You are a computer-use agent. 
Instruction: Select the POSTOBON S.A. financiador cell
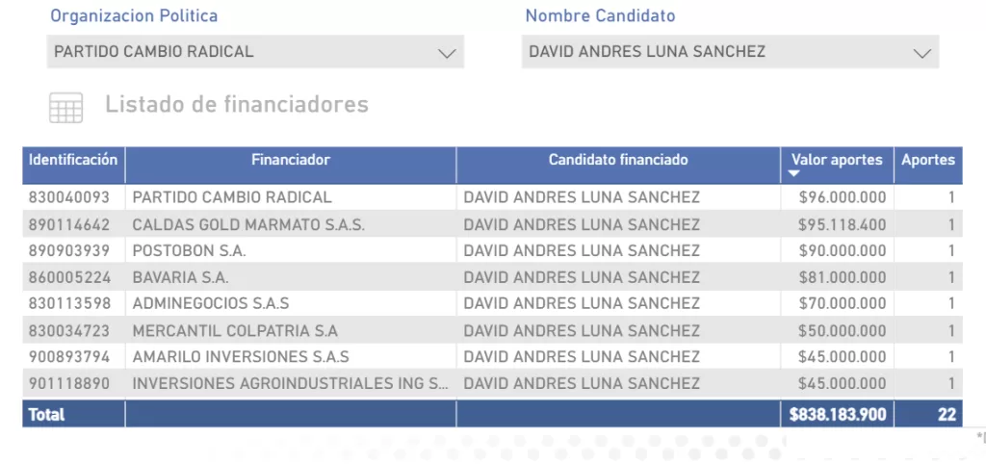tap(190, 251)
